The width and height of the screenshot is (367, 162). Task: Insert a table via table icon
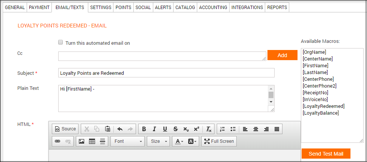pyautogui.click(x=92, y=141)
